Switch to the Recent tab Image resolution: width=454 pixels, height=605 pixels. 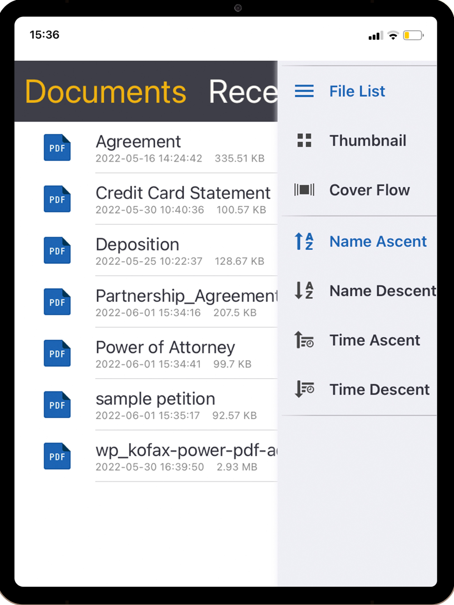pos(243,92)
